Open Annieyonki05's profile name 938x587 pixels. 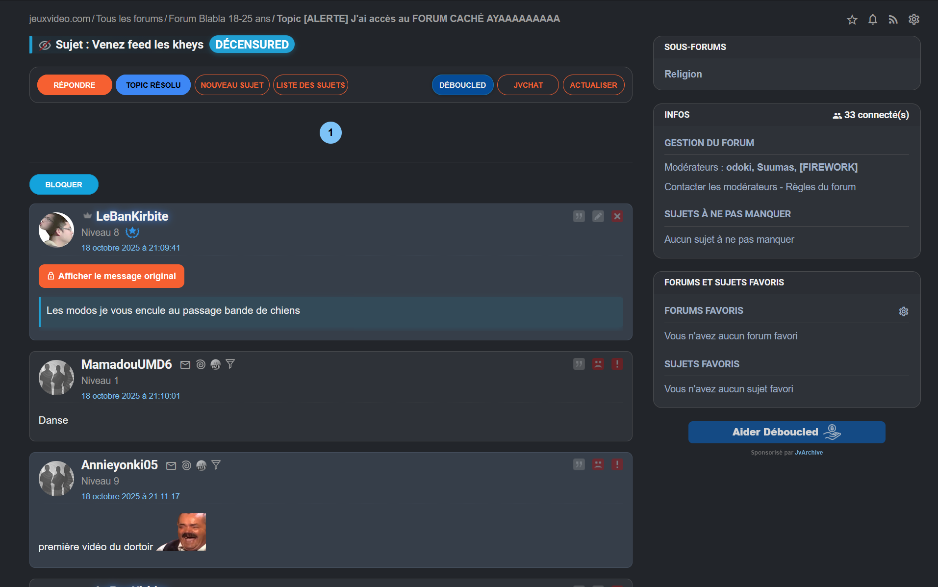pyautogui.click(x=120, y=465)
